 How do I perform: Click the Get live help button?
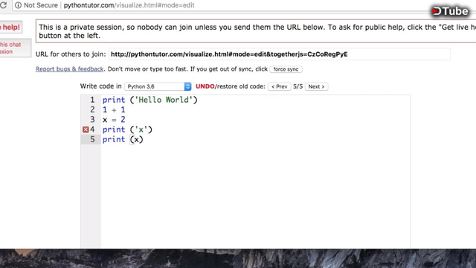pyautogui.click(x=11, y=28)
